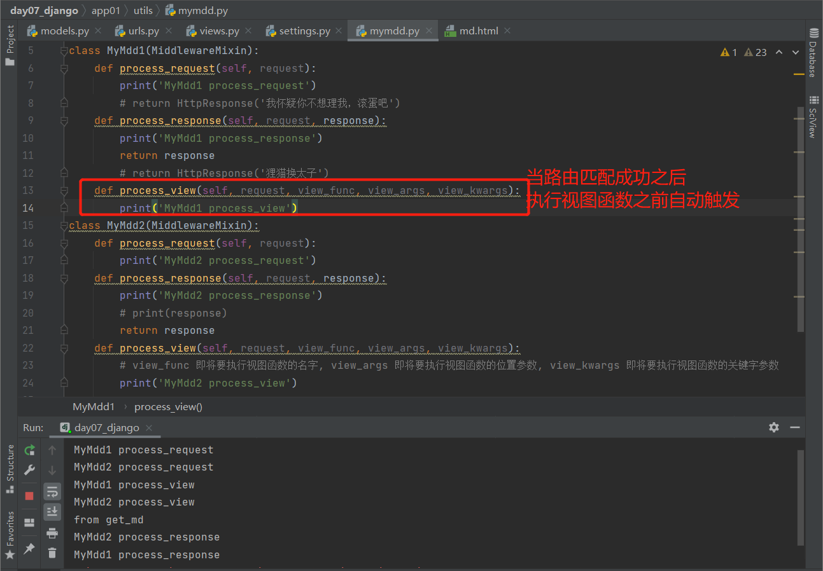Screen dimensions: 823x571
Task: Click the editor vertical scrollbar thumb
Action: [x=801, y=219]
